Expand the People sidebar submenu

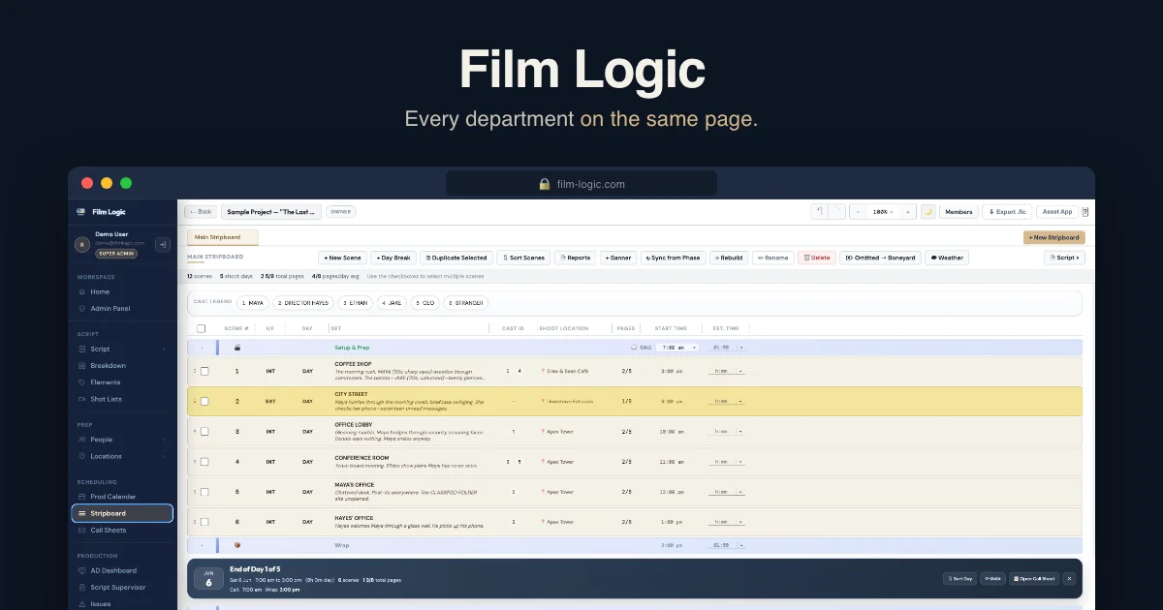164,440
